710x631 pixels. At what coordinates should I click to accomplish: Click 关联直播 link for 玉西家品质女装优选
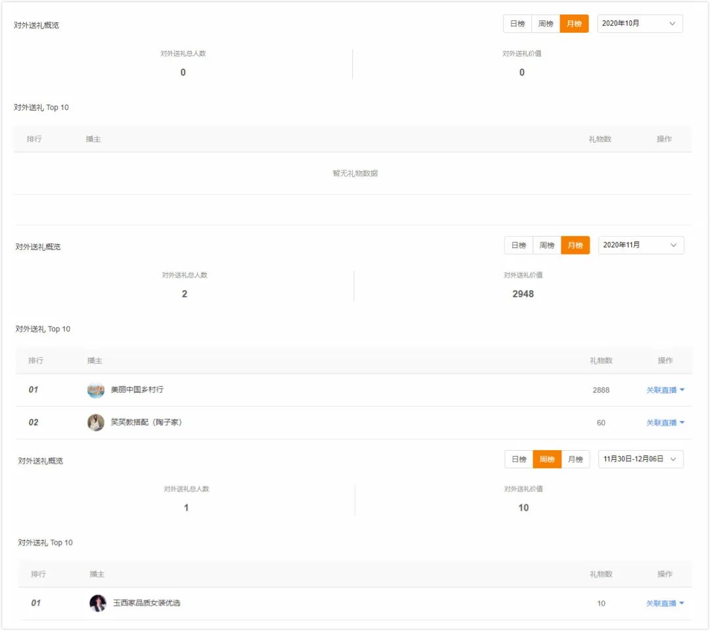[x=661, y=603]
